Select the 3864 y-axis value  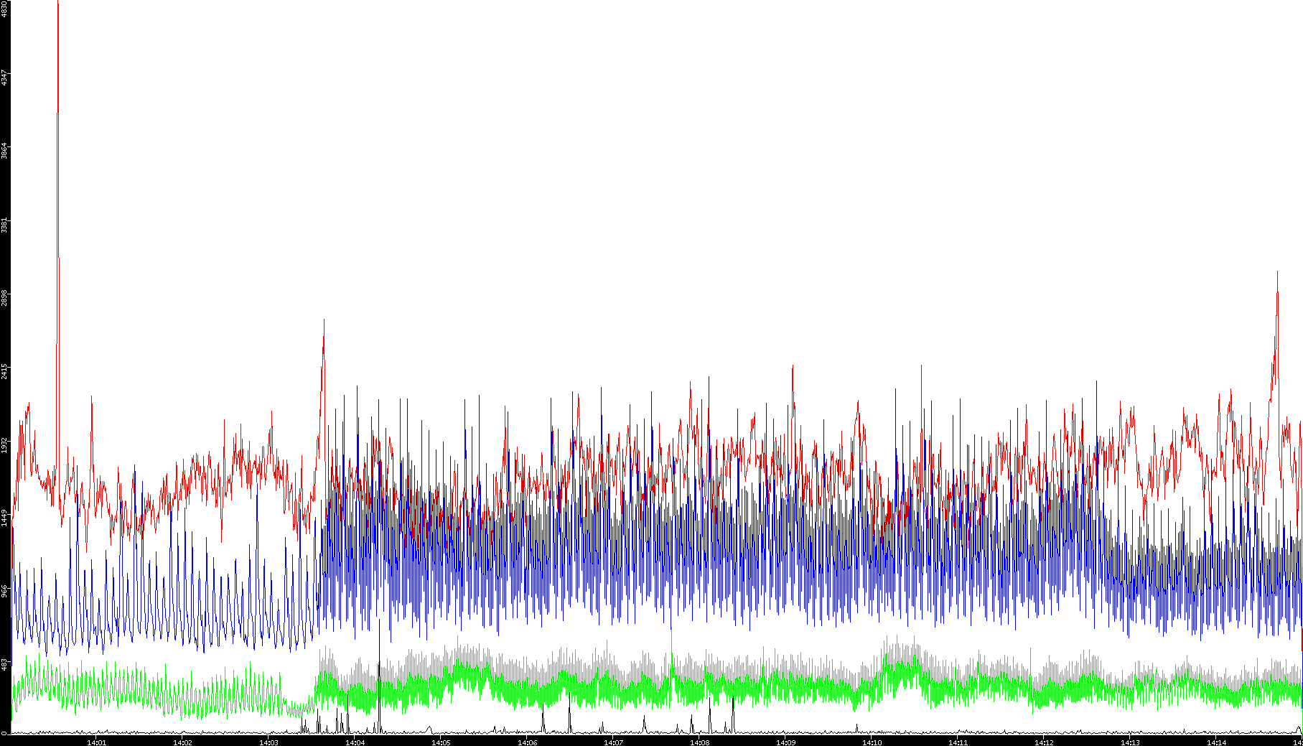4,150
